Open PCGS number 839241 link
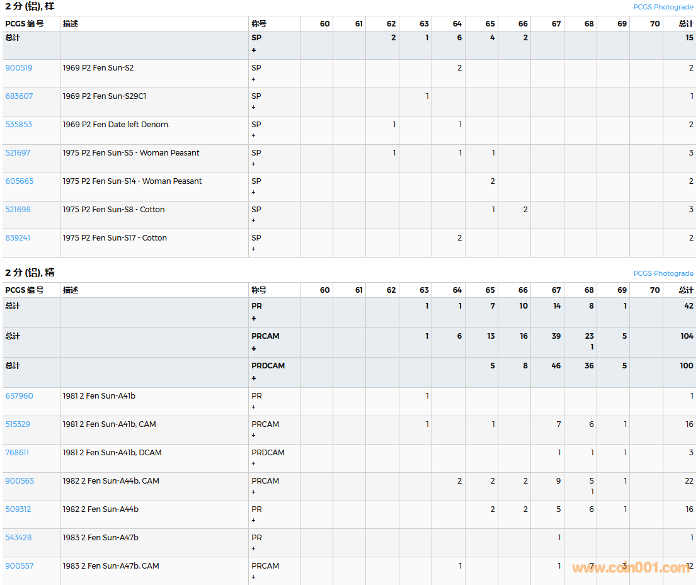This screenshot has height=585, width=698. tap(18, 238)
